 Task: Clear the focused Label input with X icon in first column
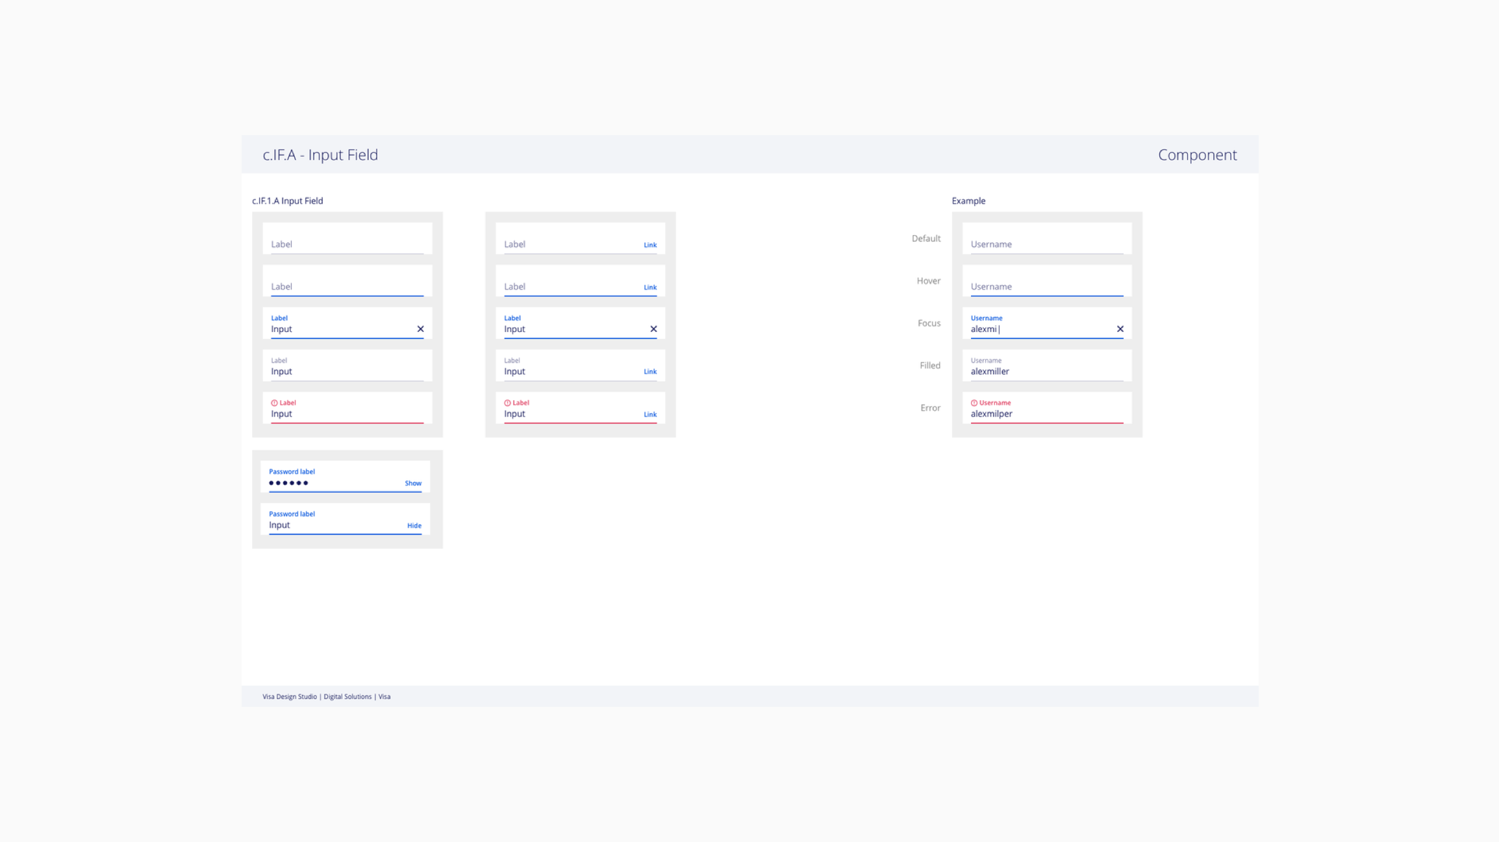(x=420, y=329)
